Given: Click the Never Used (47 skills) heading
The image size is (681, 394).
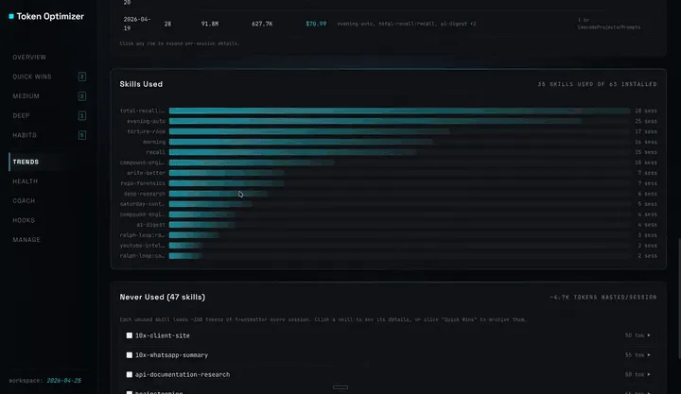Looking at the screenshot, I should 163,298.
